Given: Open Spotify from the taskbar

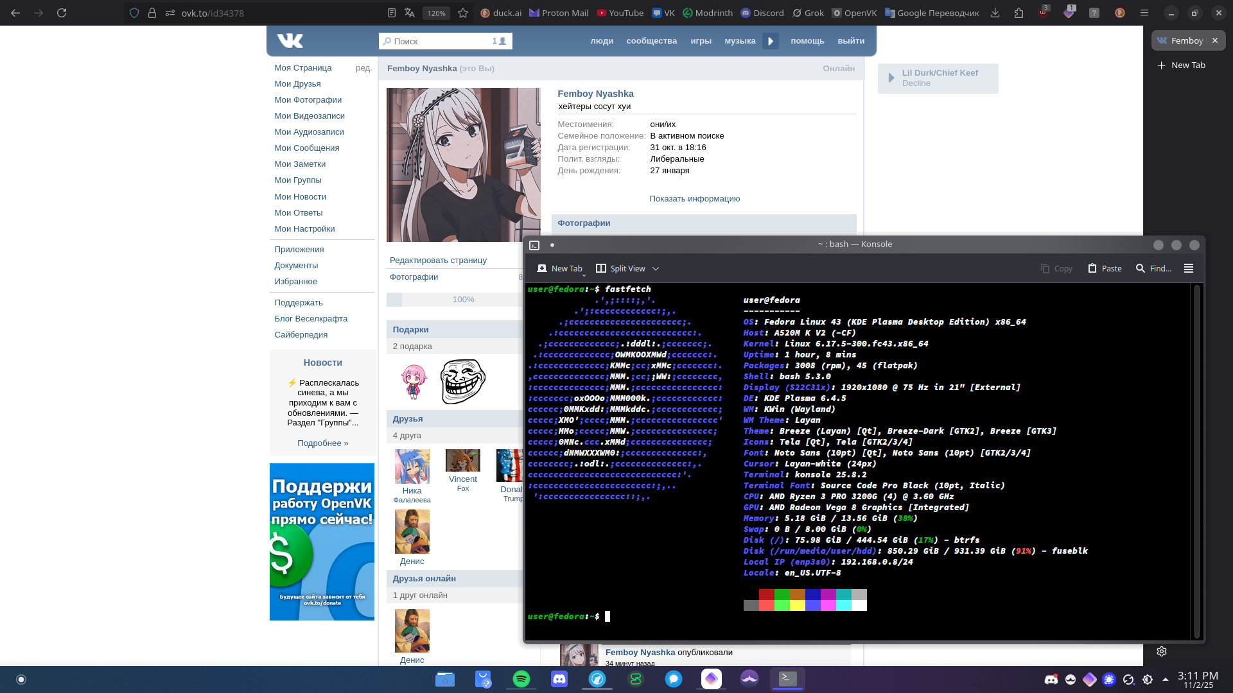Looking at the screenshot, I should (x=521, y=679).
